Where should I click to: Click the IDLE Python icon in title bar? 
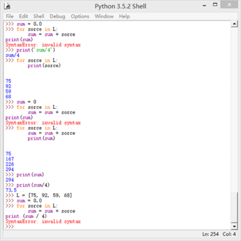tap(7, 6)
